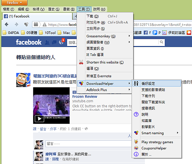
Task: Choose IE Tab 選項 menu item
Action: (x=105, y=55)
